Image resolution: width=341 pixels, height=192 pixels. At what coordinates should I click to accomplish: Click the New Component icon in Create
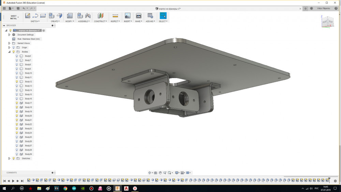tap(51, 16)
